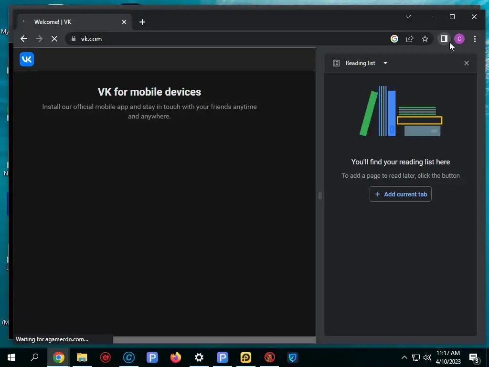The image size is (489, 367).
Task: Open the notification center icon
Action: pos(474,357)
